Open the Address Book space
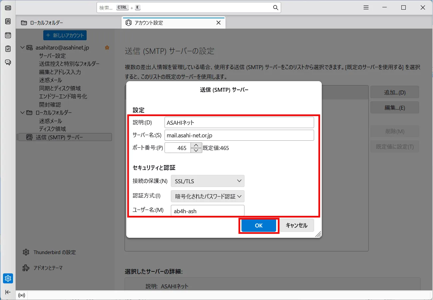The height and width of the screenshot is (300, 433). point(8,21)
